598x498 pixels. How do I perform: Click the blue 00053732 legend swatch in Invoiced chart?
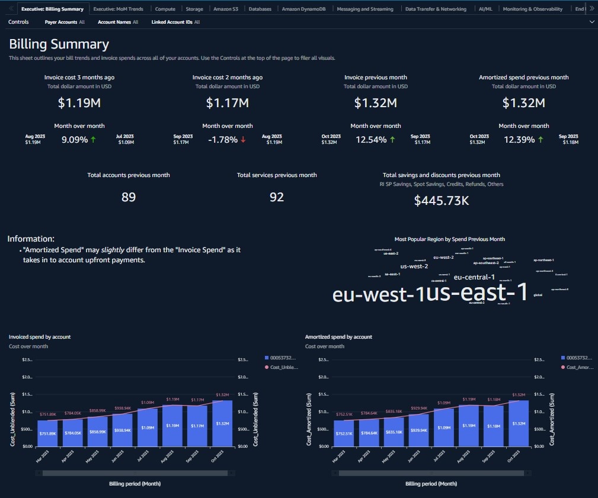click(267, 358)
